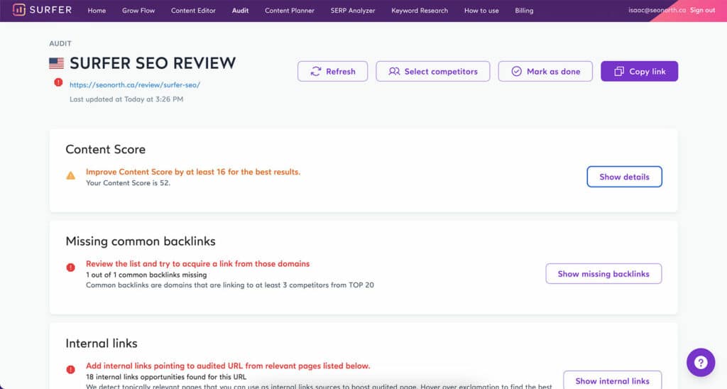Open Content Planner
Screen dimensions: 727x389
pos(290,10)
